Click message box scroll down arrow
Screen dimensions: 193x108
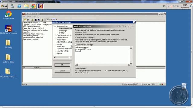tap(131, 62)
